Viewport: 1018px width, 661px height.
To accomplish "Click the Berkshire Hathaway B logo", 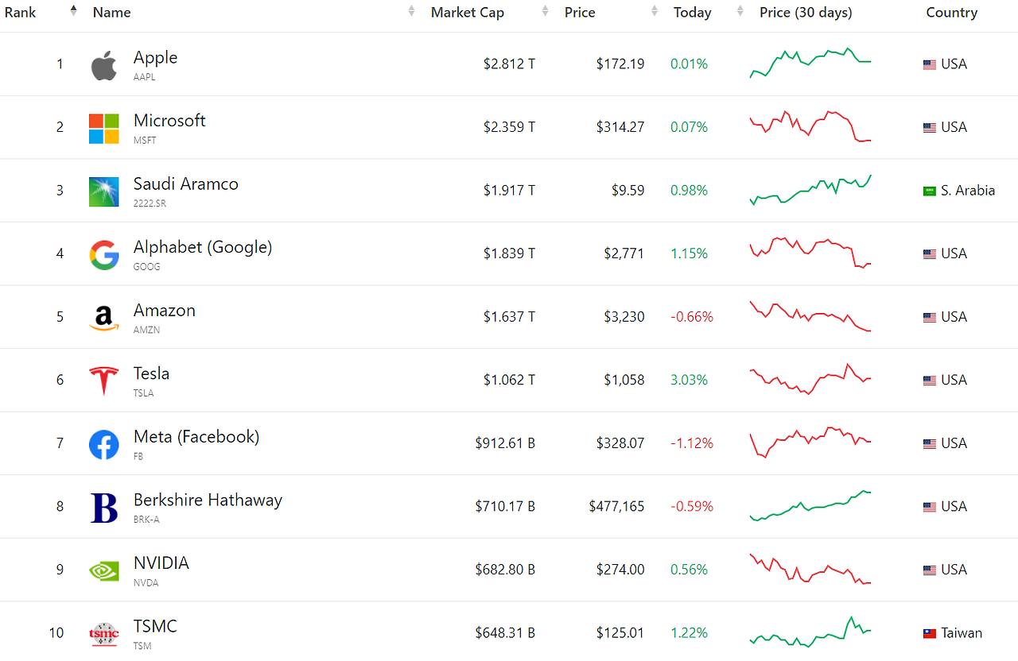I will [103, 508].
